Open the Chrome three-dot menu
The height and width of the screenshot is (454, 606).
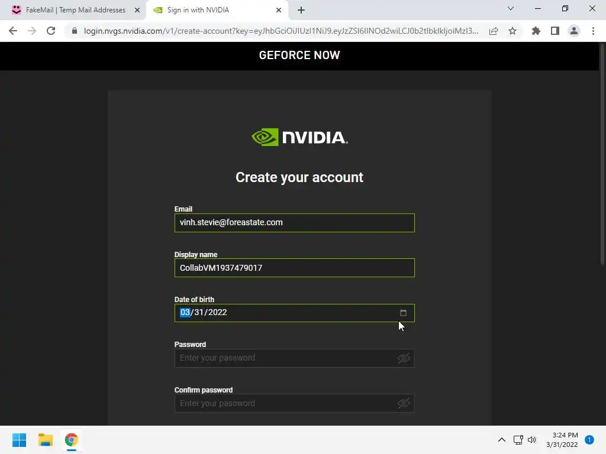tap(593, 31)
